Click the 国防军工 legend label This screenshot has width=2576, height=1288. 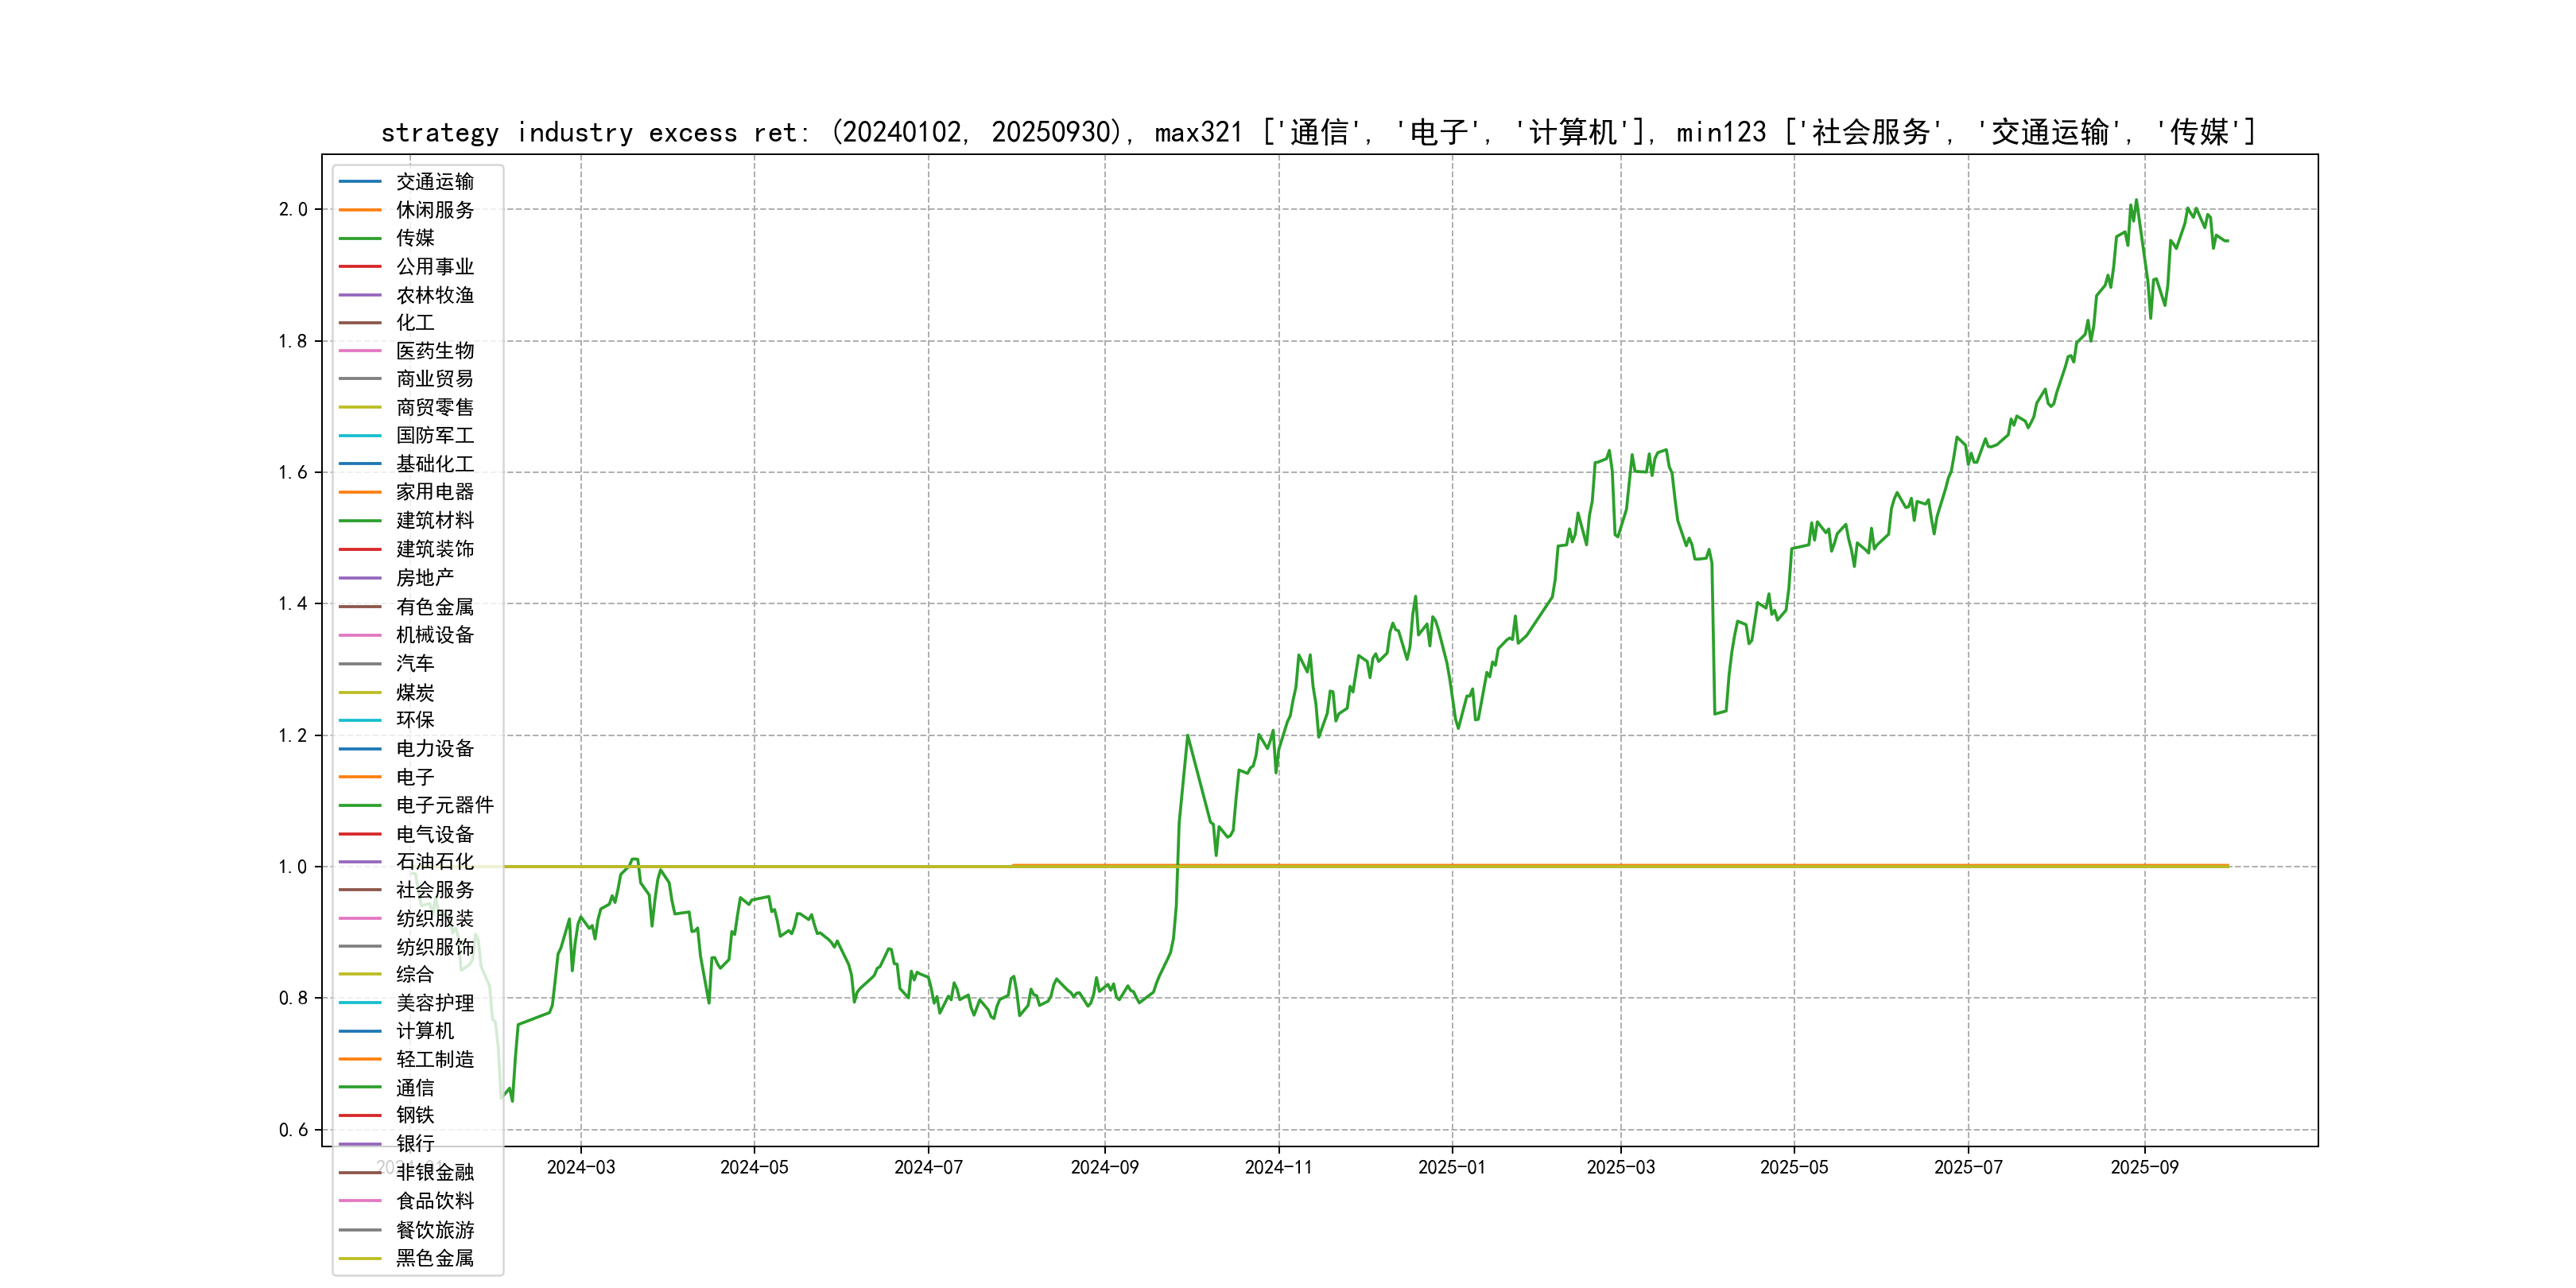pos(434,436)
